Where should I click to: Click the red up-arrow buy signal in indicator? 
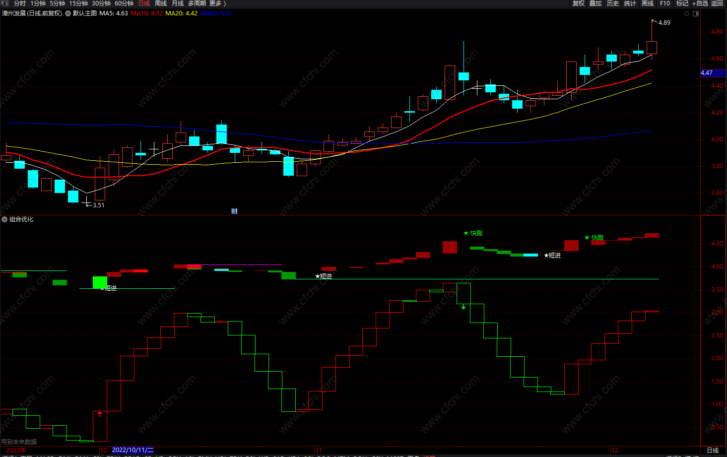coord(100,413)
